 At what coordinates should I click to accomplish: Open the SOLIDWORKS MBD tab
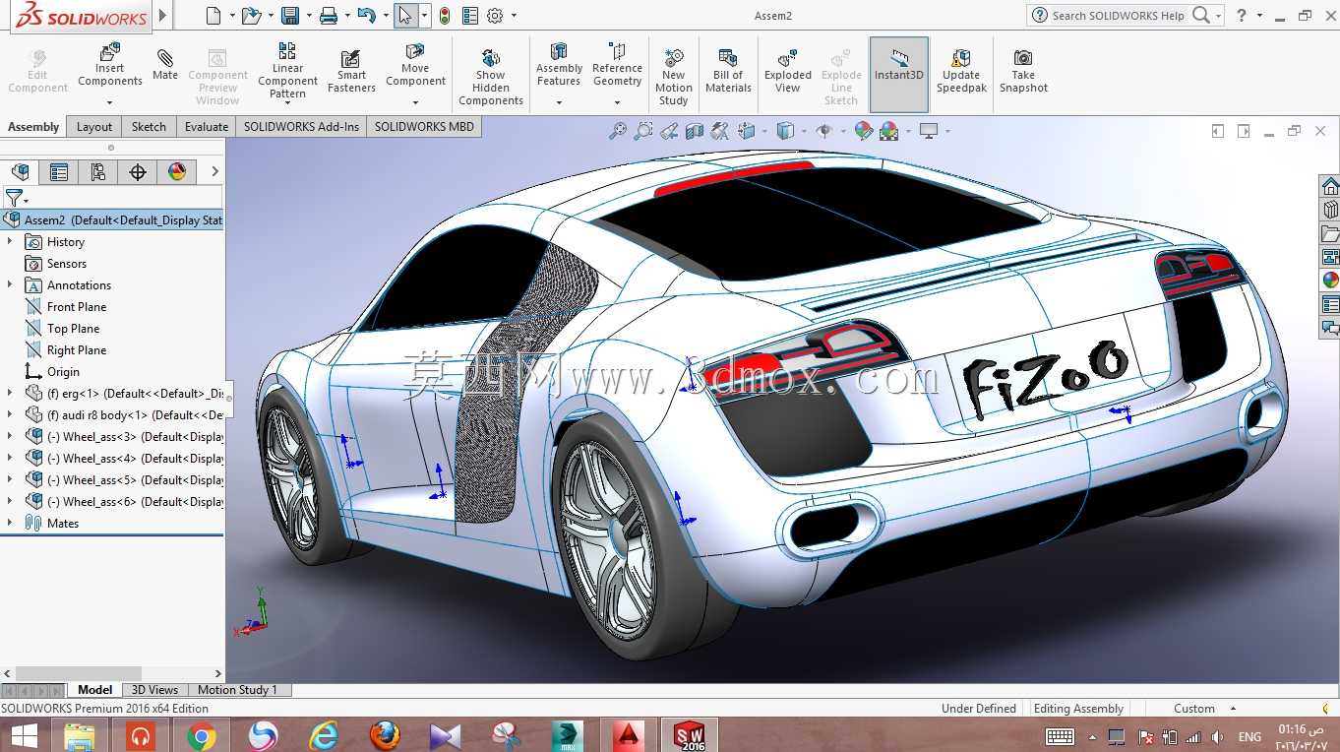[x=424, y=127]
